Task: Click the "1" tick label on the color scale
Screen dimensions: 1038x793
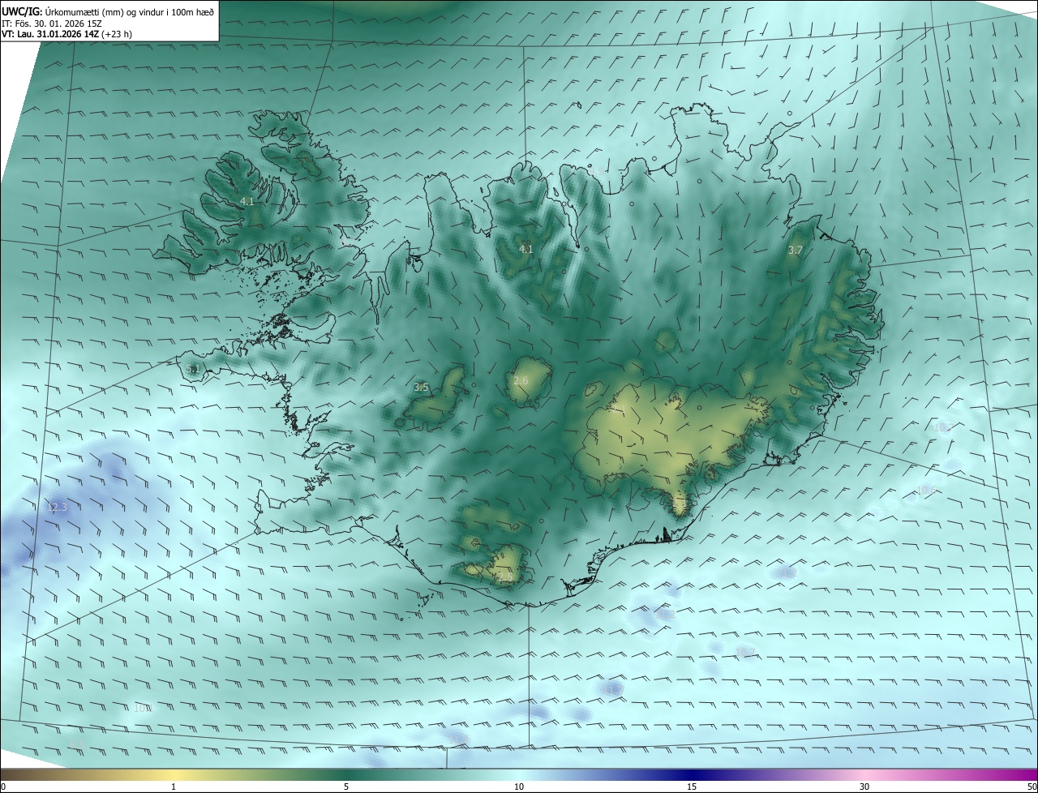Action: click(174, 787)
